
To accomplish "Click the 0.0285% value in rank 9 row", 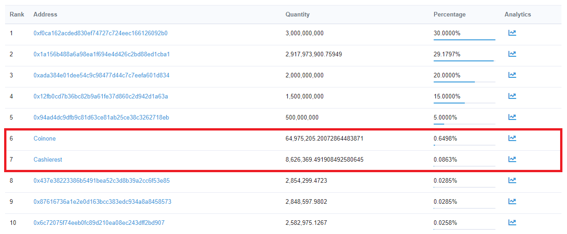I will pyautogui.click(x=445, y=202).
